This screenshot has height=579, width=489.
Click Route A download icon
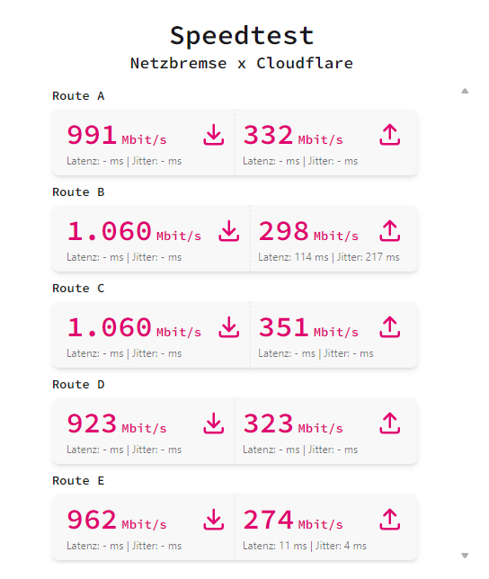214,135
